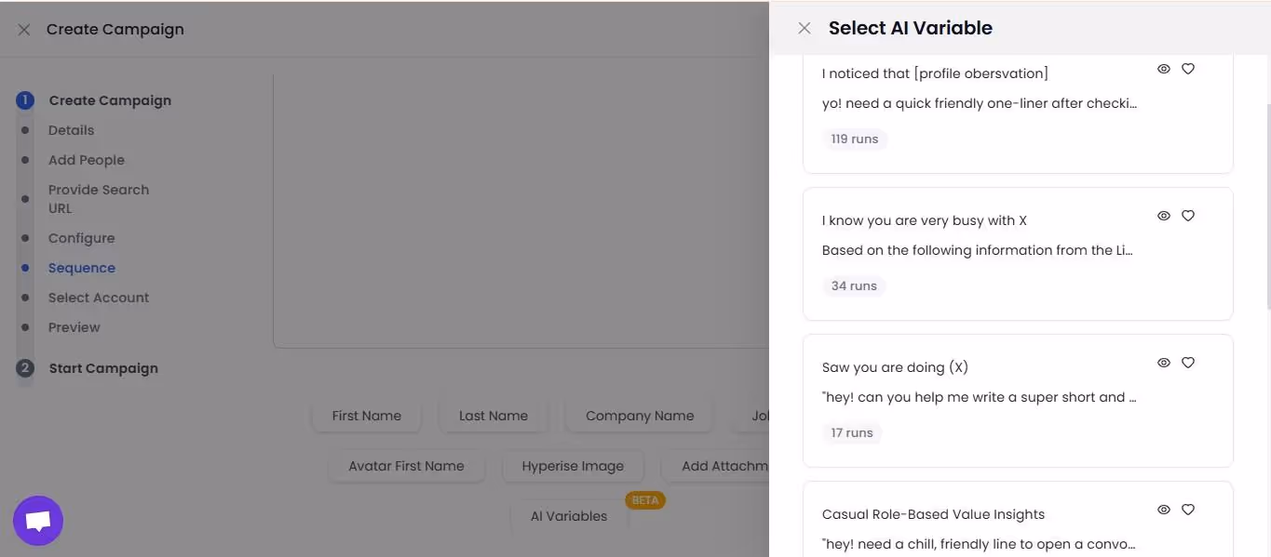
Task: Open the chat support bubble
Action: (x=37, y=520)
